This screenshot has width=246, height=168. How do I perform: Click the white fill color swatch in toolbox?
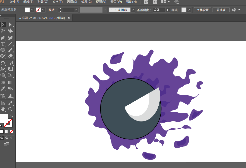[x=4, y=118]
